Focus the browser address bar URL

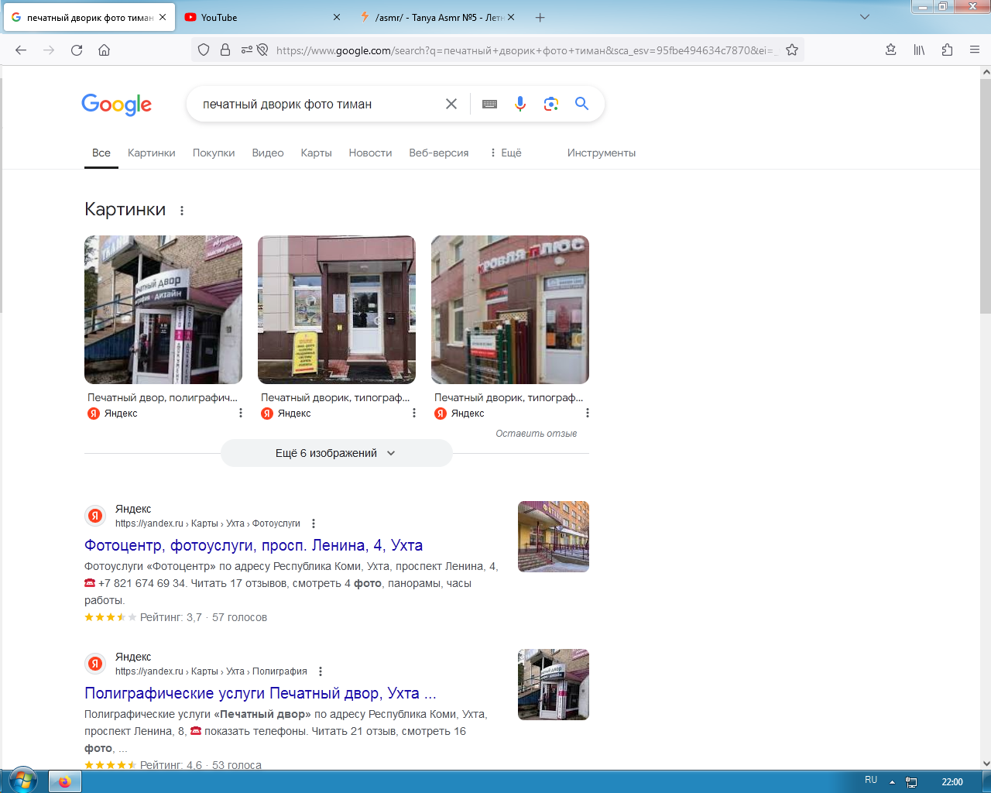[x=526, y=50]
